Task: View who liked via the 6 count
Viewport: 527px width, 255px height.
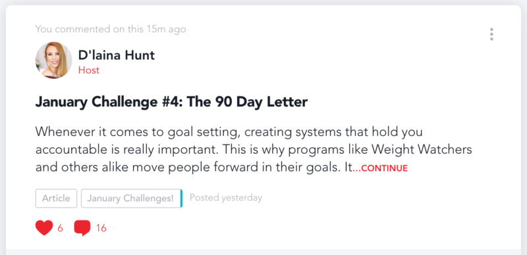Action: pyautogui.click(x=60, y=229)
